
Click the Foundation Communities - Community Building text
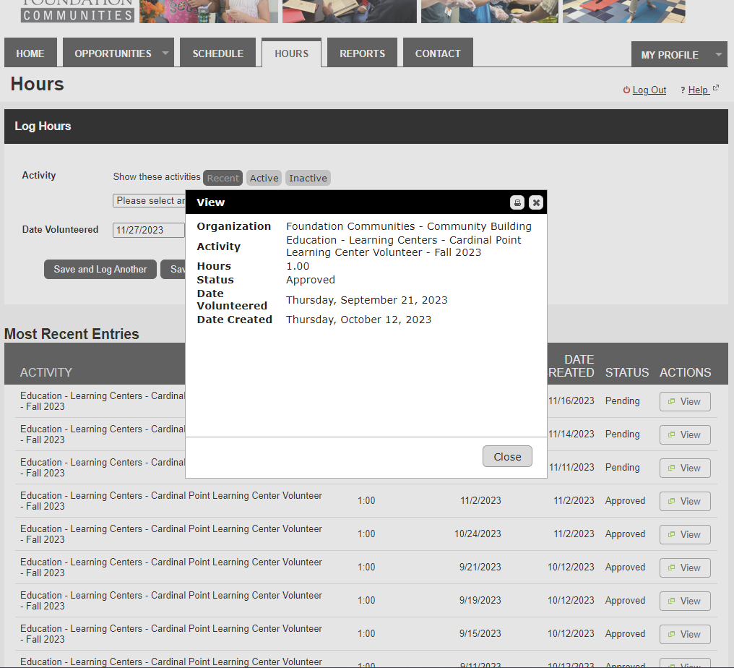(x=409, y=226)
